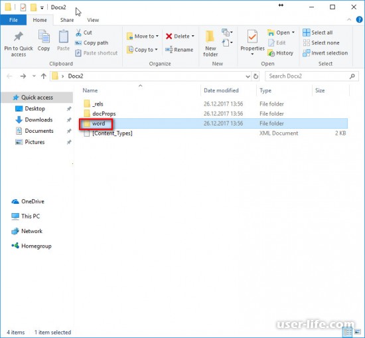Click Invert selection button
Image resolution: width=365 pixels, height=338 pixels.
point(325,53)
